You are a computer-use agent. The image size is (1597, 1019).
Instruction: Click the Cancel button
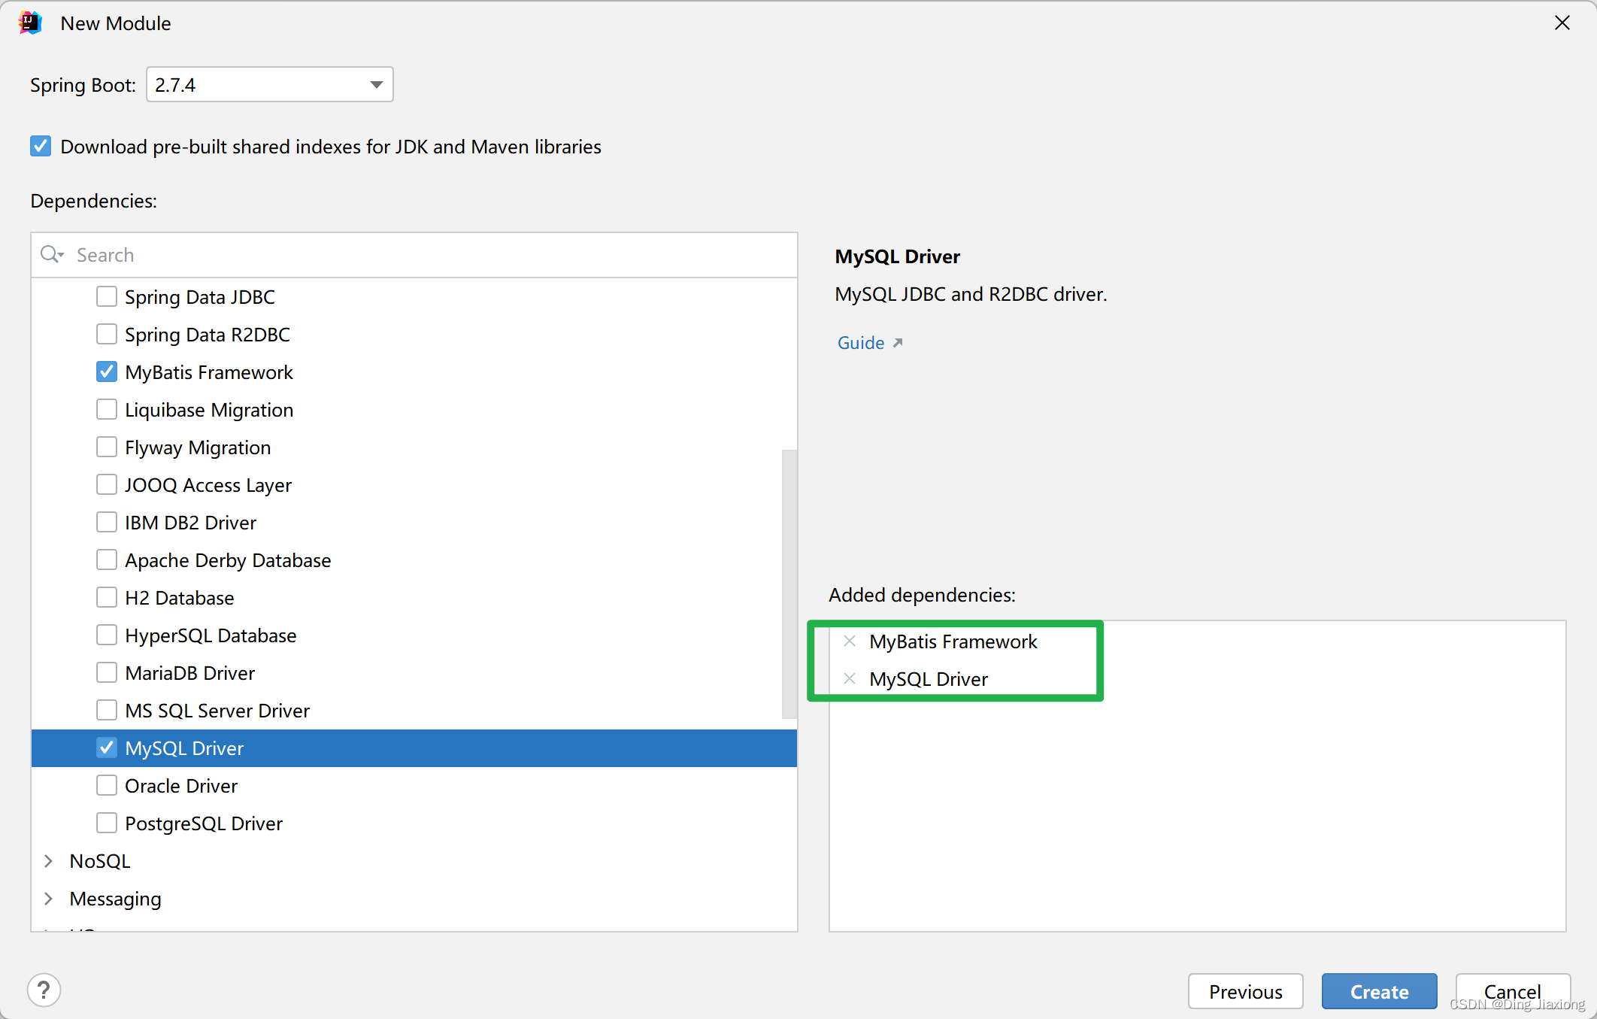click(1513, 991)
